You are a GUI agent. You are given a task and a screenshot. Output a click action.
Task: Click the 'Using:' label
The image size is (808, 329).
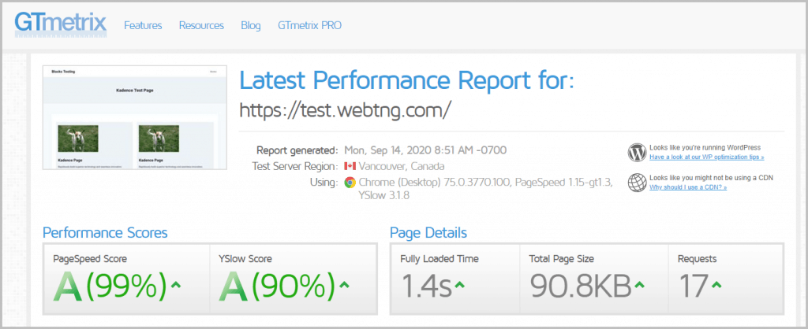[x=324, y=182]
